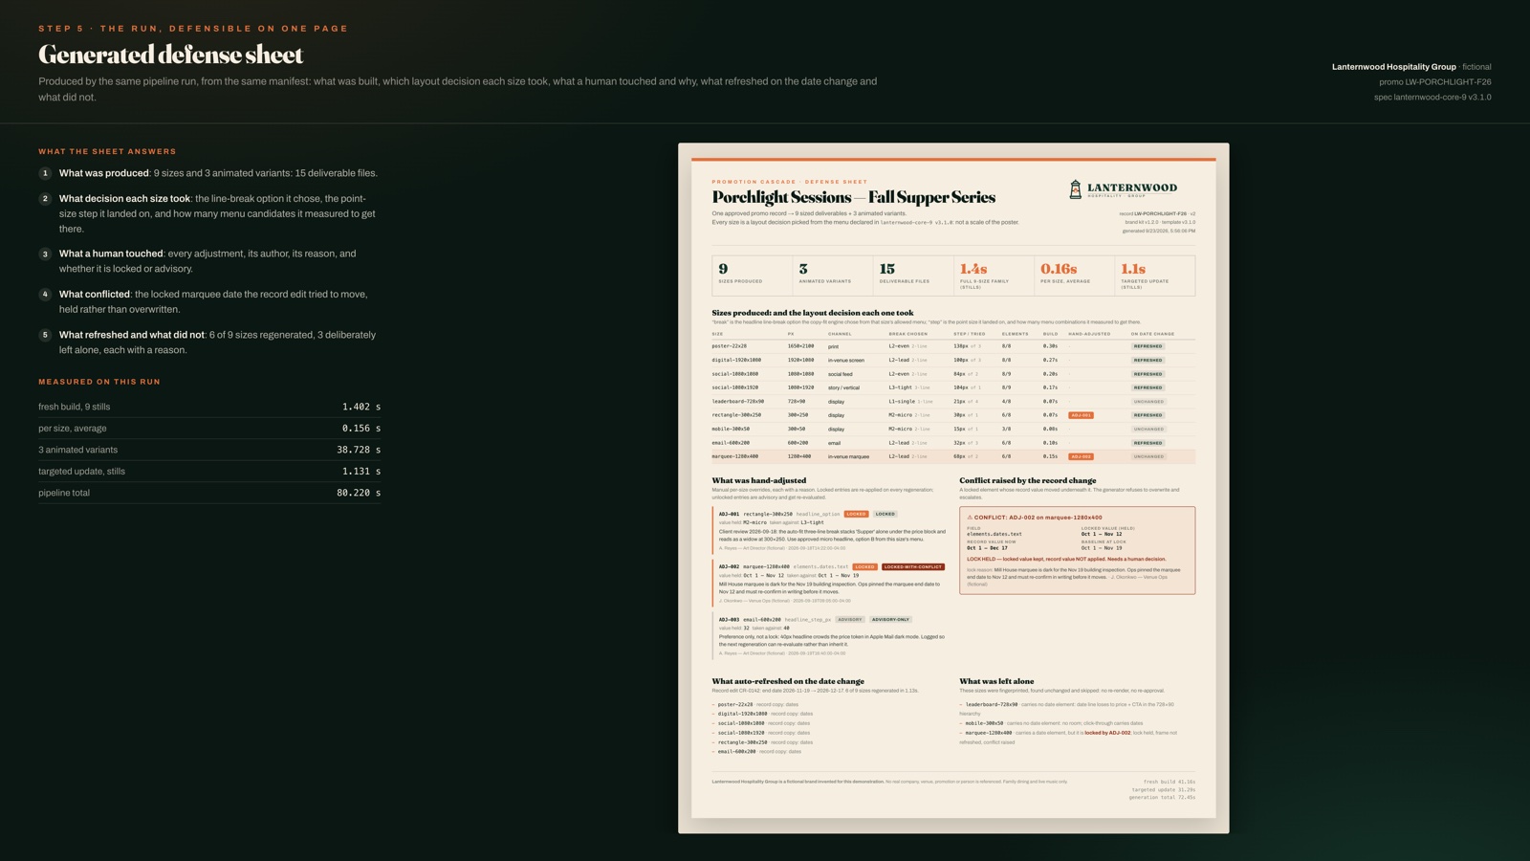
Task: Click 'What was hand-adjusted' section heading
Action: [x=758, y=480]
